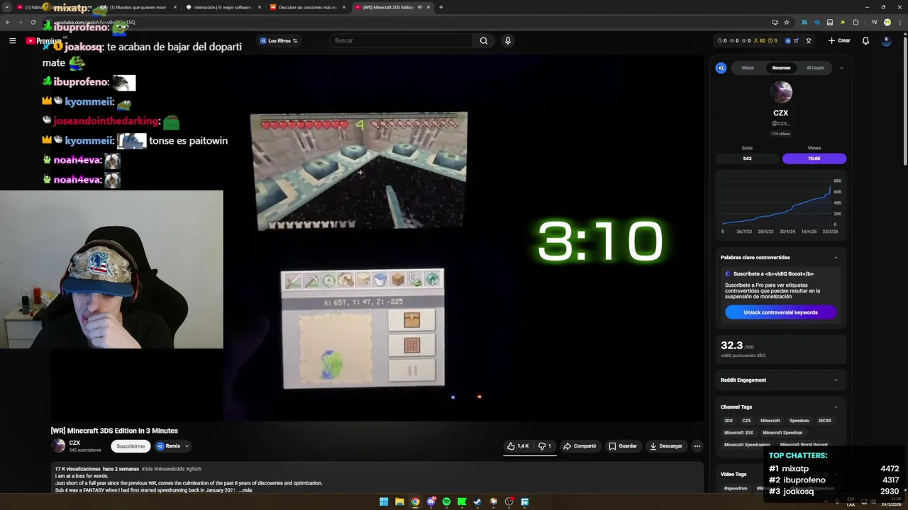Collapse the Channel Tags section

click(x=836, y=407)
